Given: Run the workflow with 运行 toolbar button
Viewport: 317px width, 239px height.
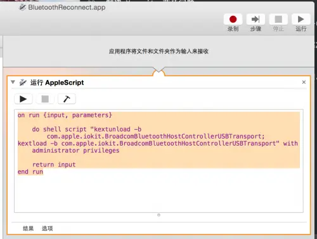Looking at the screenshot, I should click(x=301, y=19).
